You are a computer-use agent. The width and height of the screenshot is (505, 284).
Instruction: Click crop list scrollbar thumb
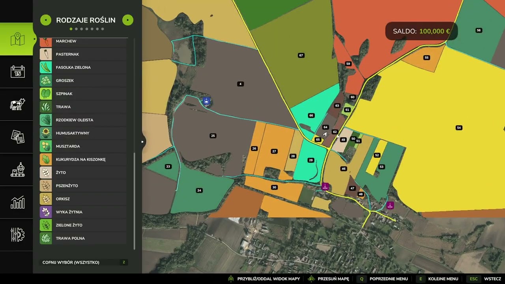click(x=134, y=201)
